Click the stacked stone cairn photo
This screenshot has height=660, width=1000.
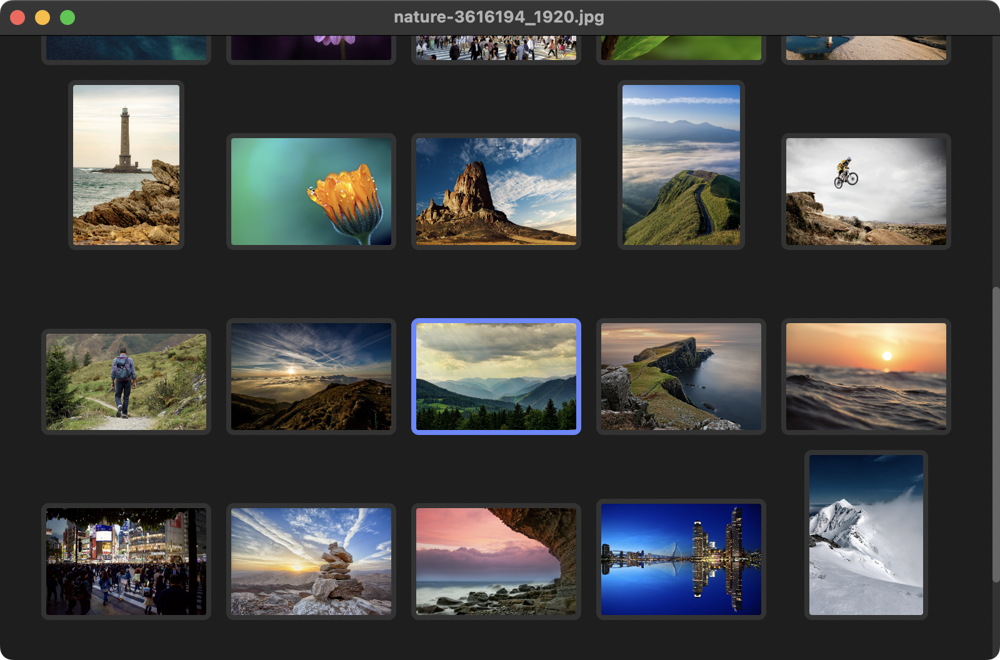pos(311,561)
